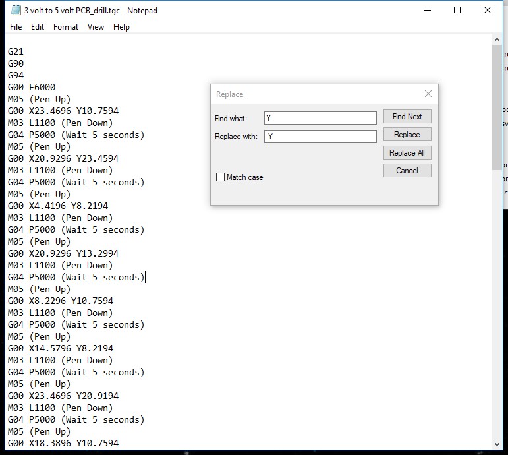Click the line G94

(16, 75)
